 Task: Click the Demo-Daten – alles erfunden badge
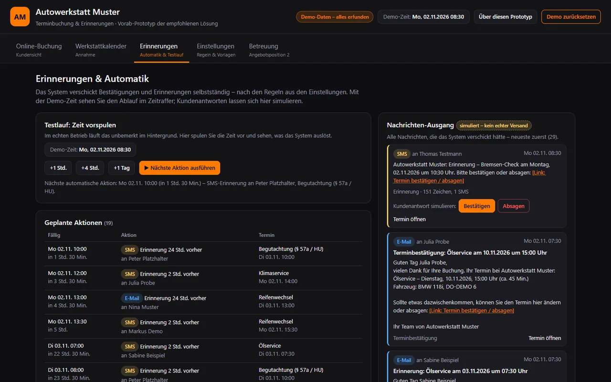pos(335,17)
